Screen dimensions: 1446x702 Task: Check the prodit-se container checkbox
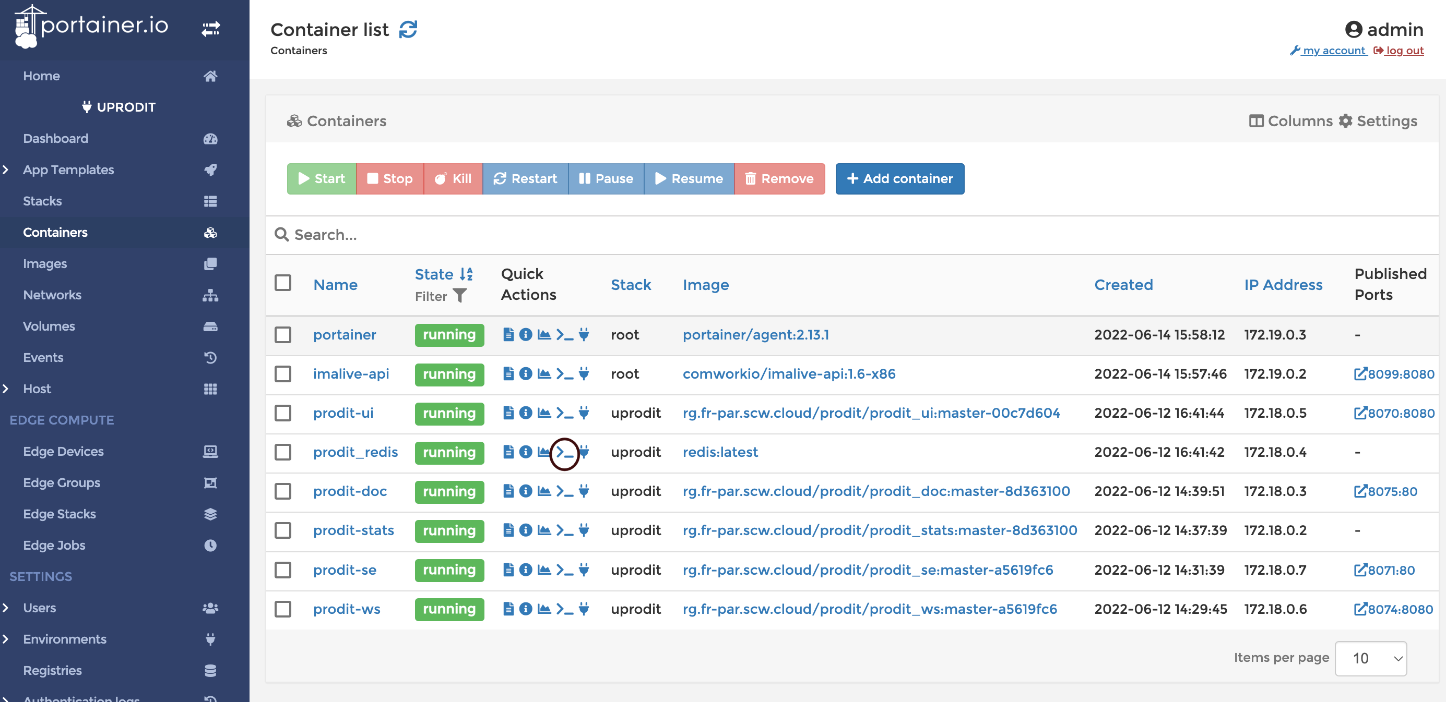(283, 570)
